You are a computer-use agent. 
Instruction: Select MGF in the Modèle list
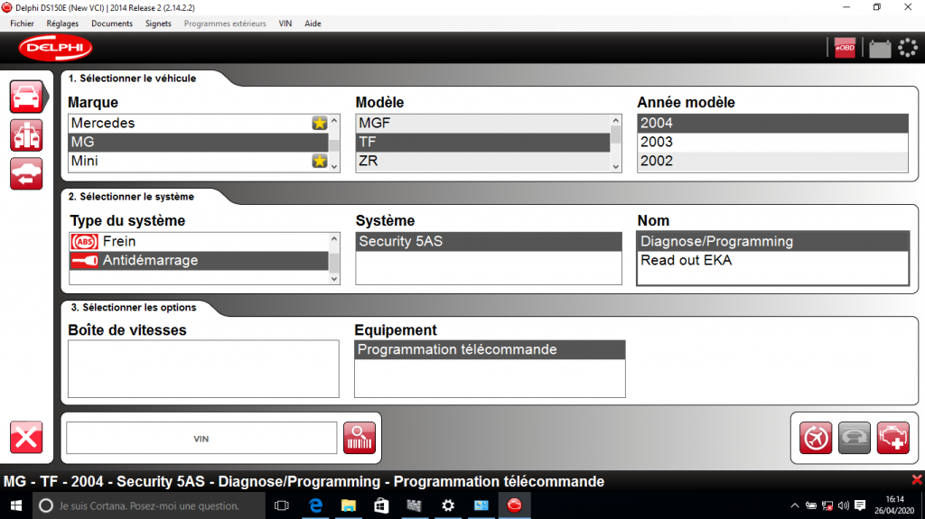click(x=483, y=123)
